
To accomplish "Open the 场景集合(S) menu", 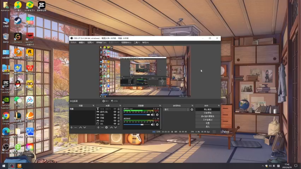I will point(126,42).
